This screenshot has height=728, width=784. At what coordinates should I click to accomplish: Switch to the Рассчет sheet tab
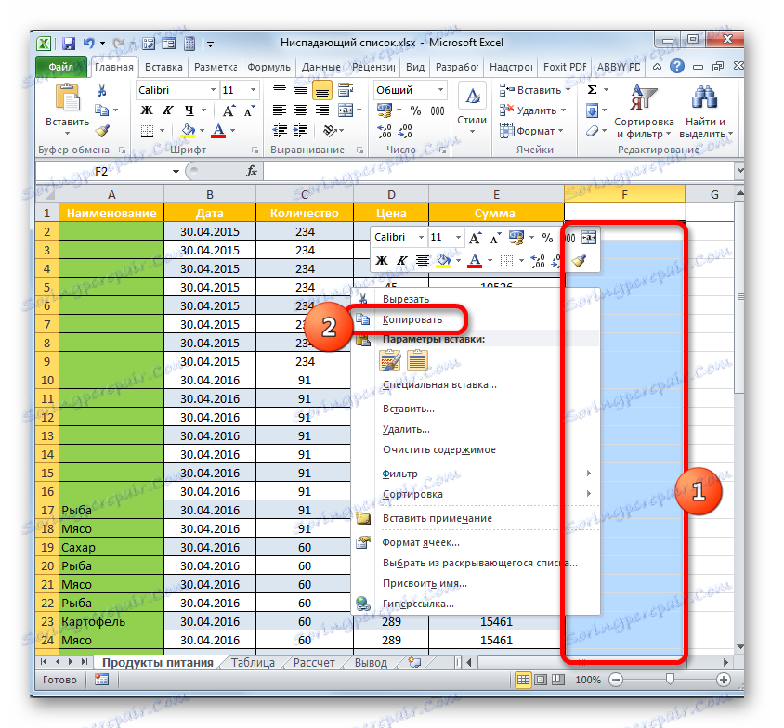tap(313, 663)
